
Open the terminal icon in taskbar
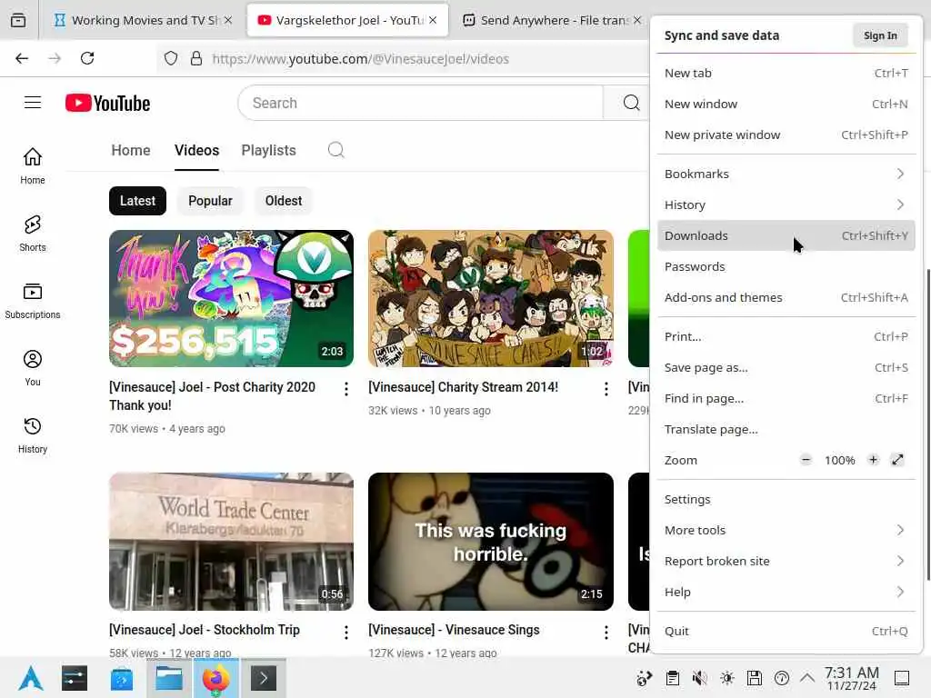tap(264, 678)
